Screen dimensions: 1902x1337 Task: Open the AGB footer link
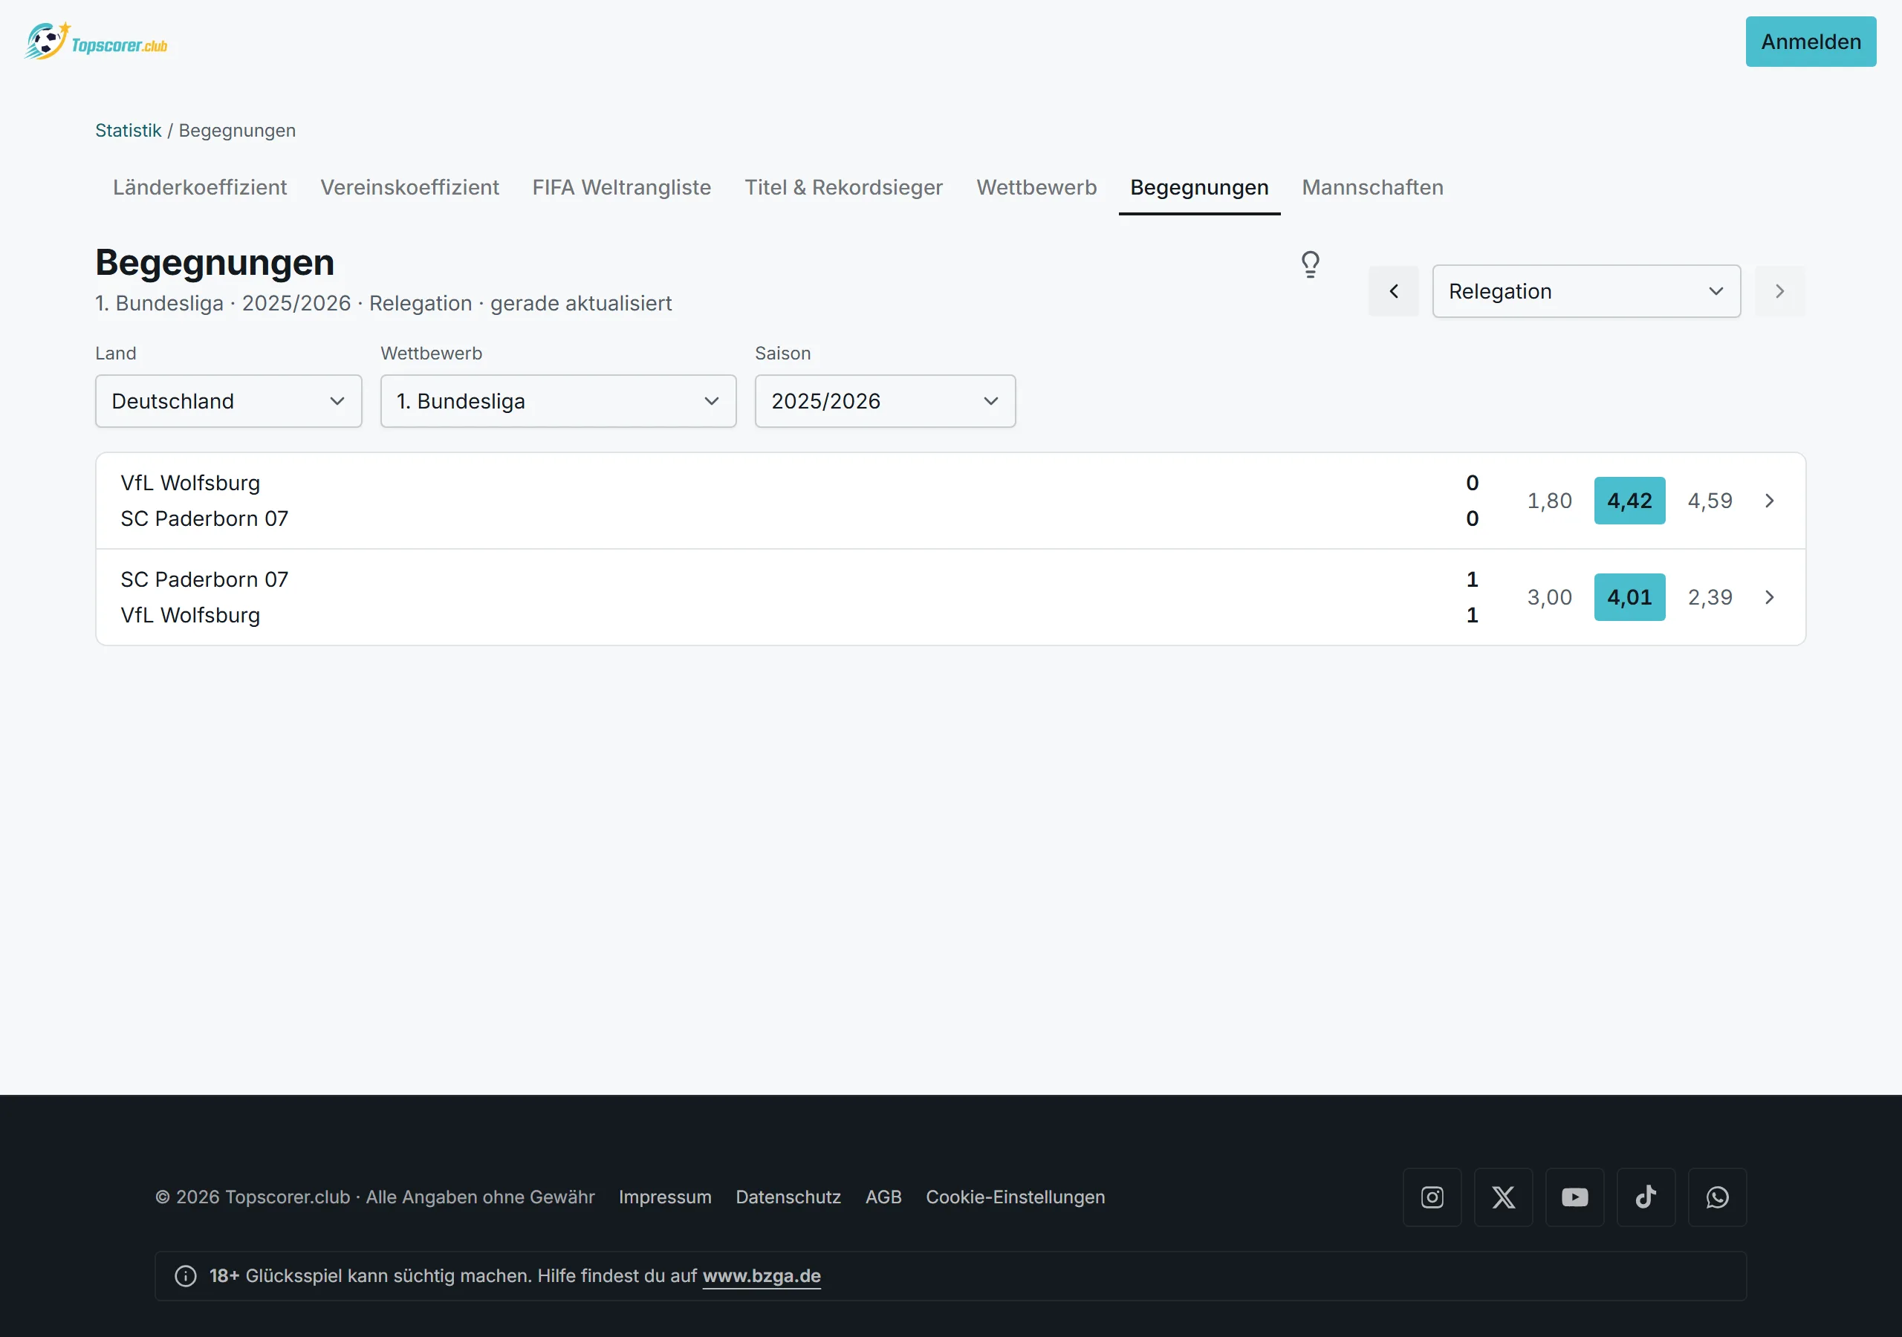click(x=883, y=1197)
